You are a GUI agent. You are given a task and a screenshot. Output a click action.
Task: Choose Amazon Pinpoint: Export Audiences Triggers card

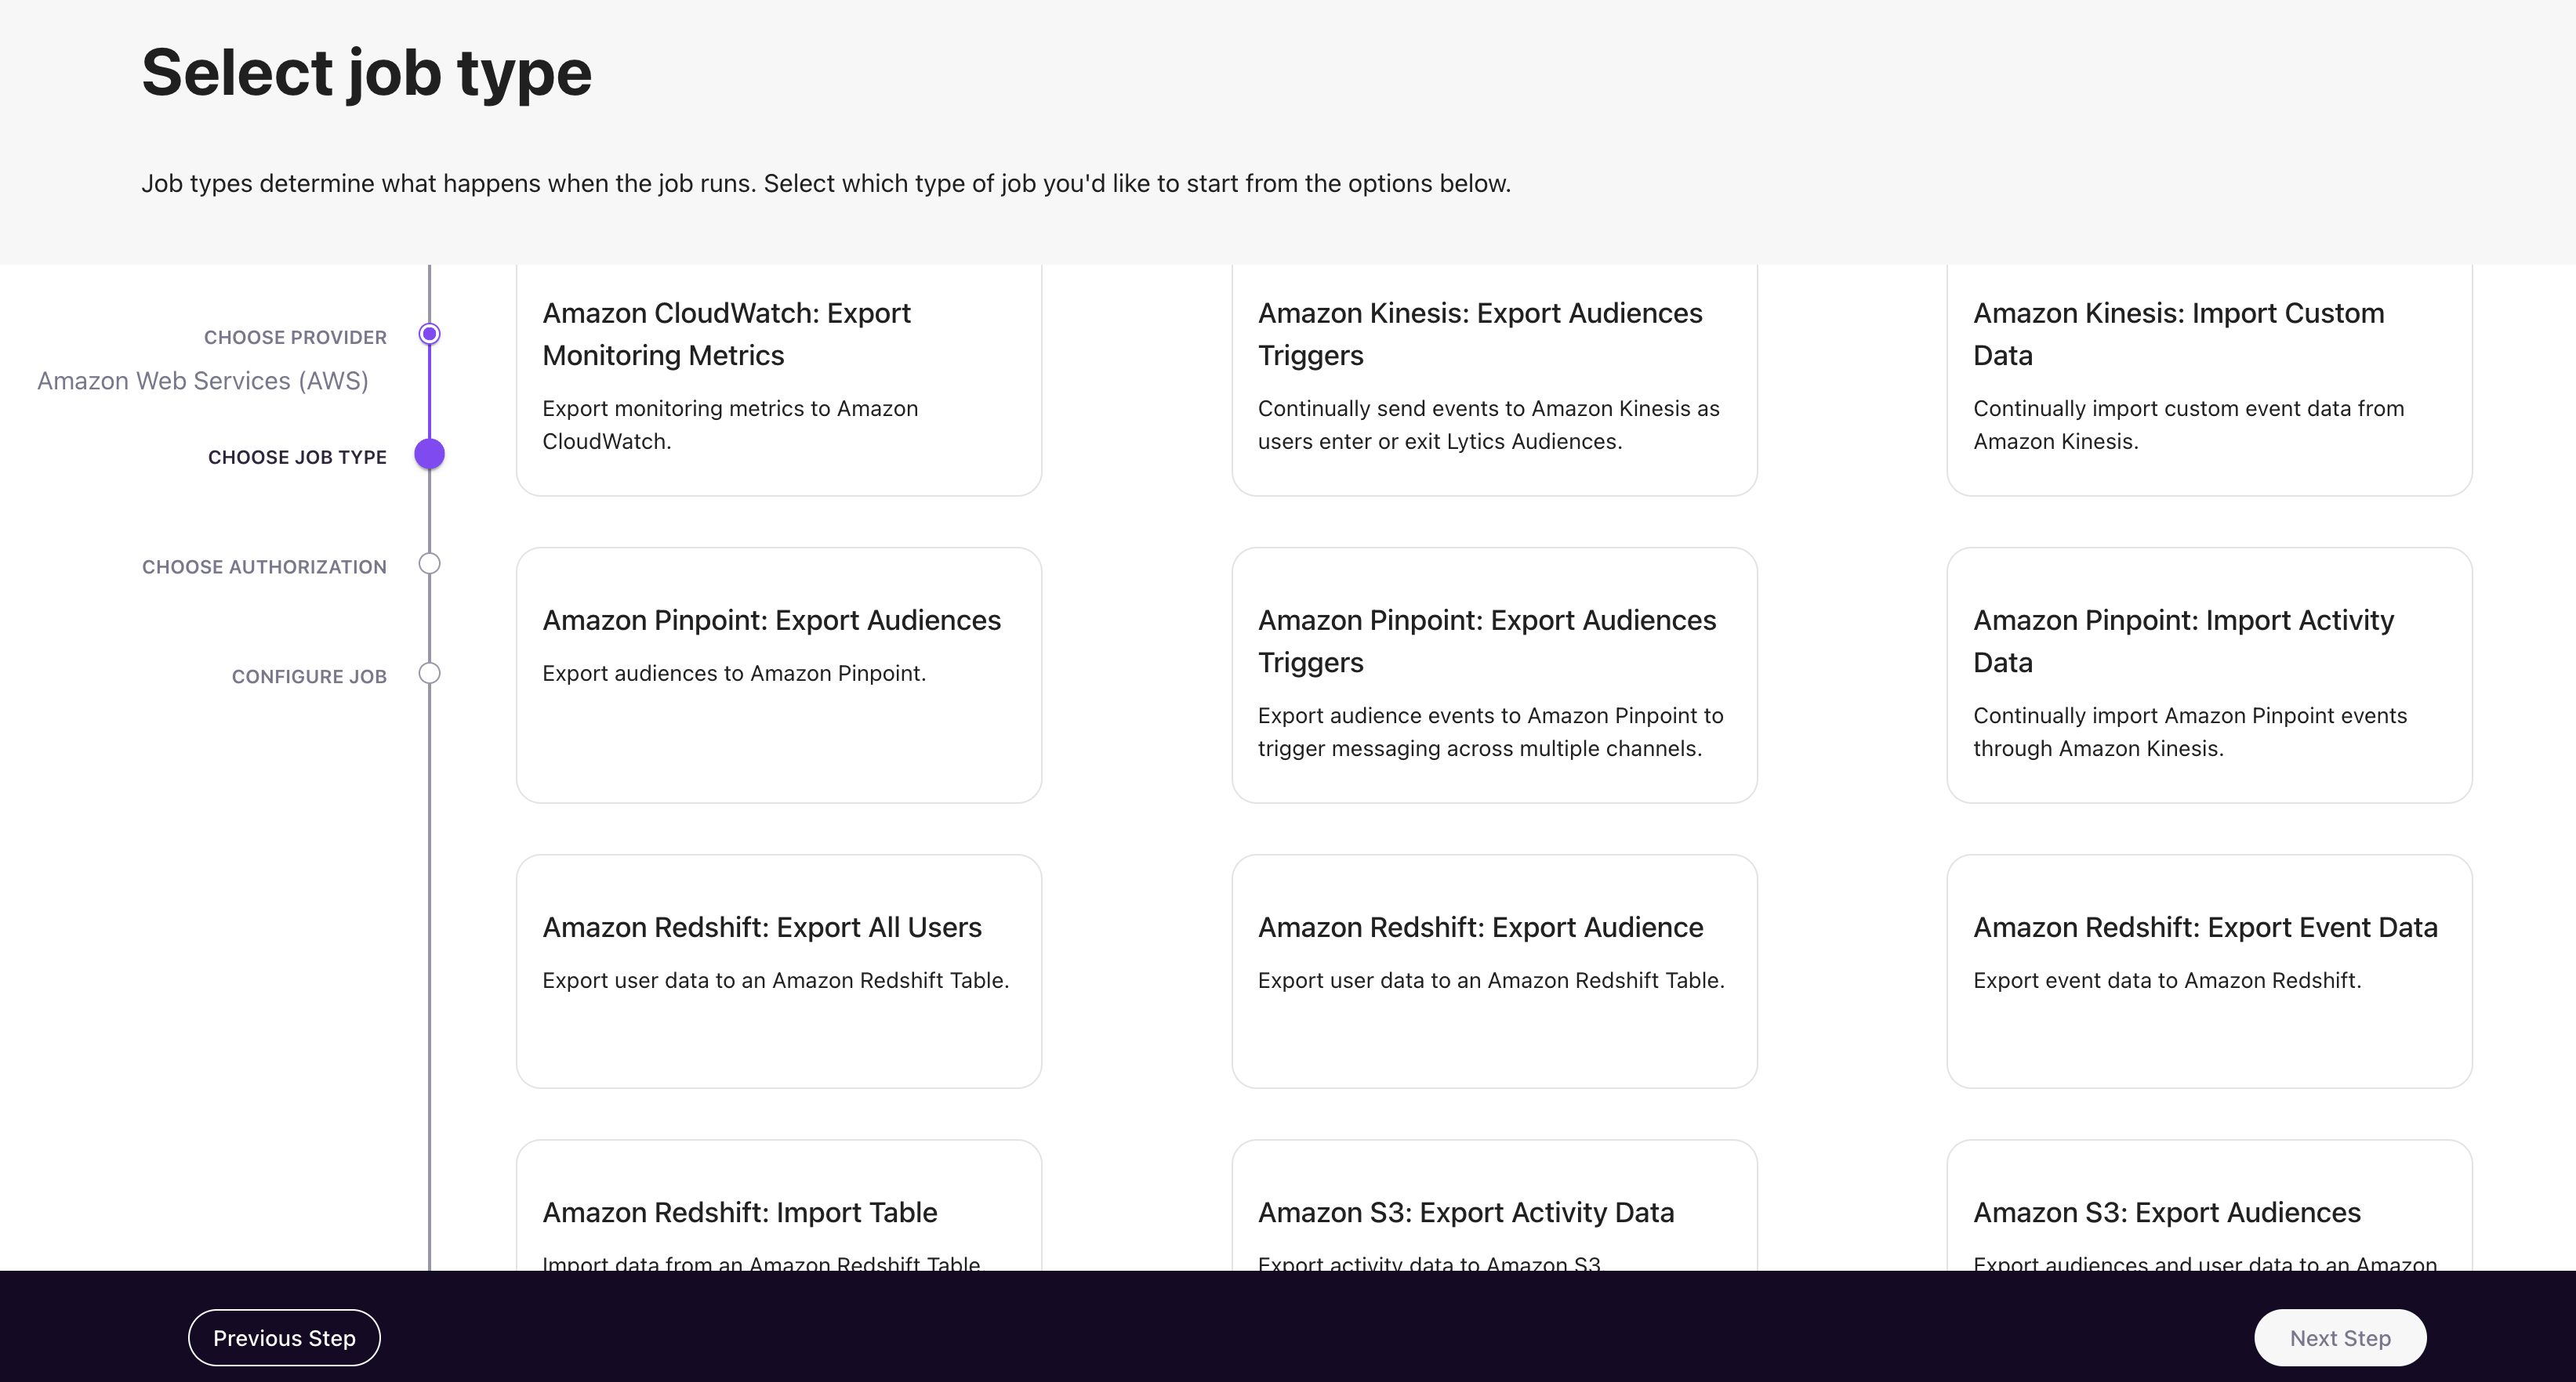pyautogui.click(x=1494, y=675)
